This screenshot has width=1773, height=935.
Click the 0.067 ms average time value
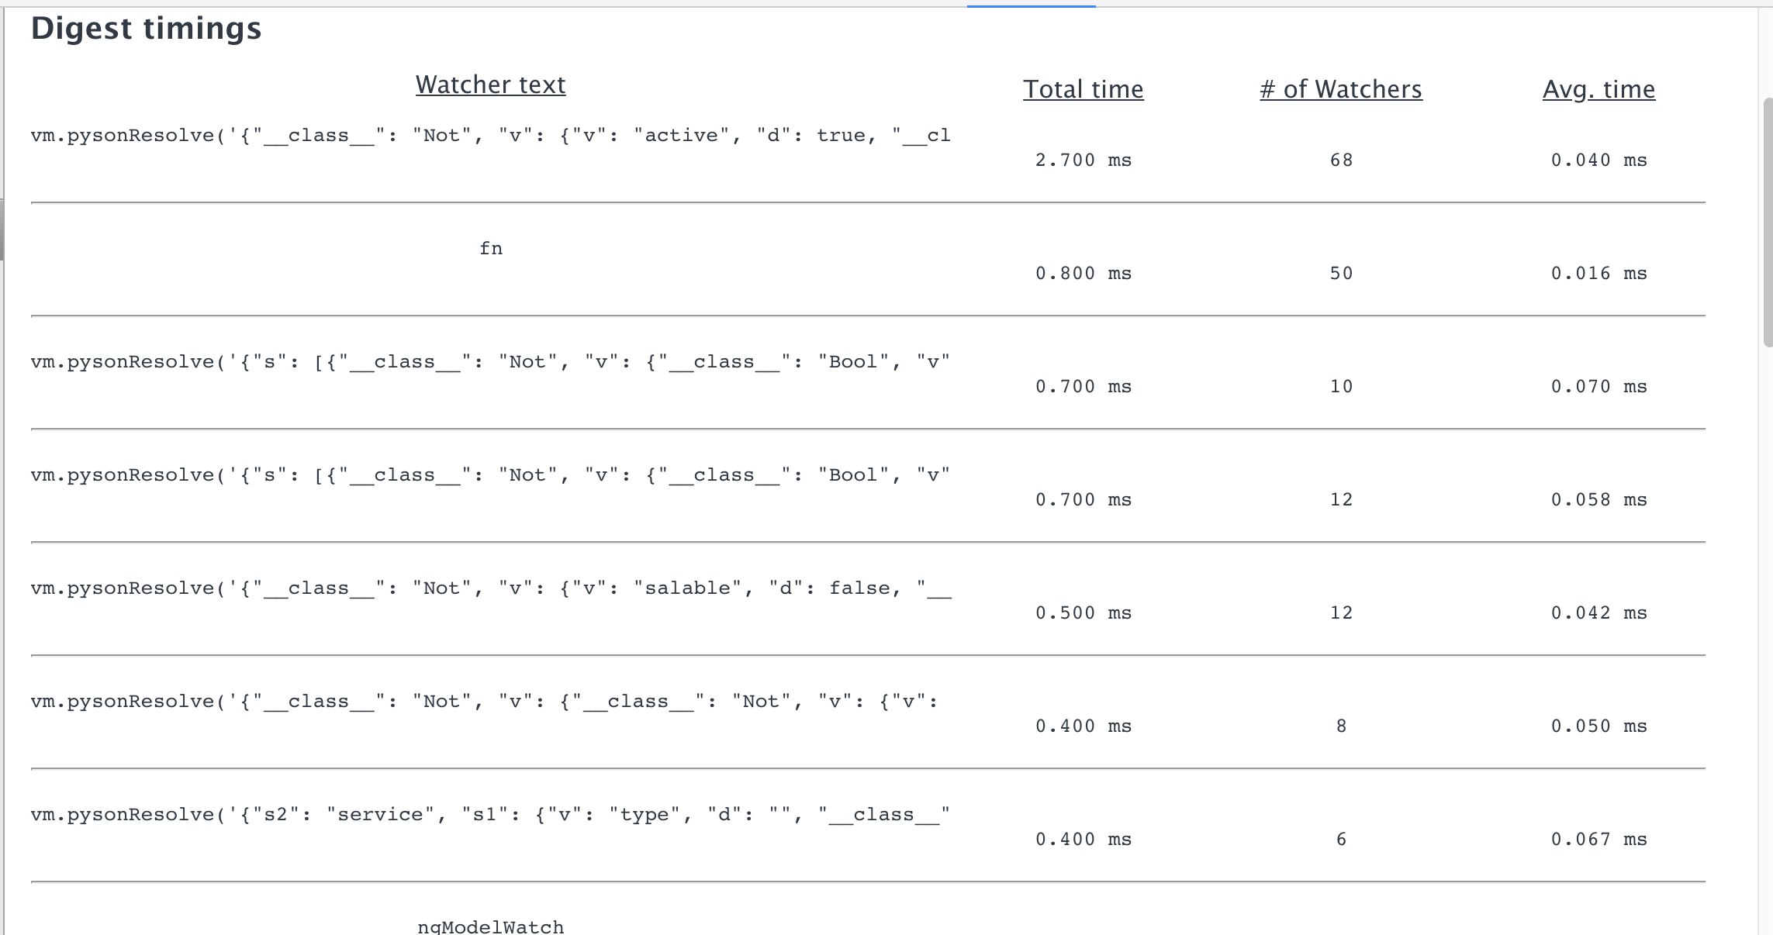pos(1598,840)
